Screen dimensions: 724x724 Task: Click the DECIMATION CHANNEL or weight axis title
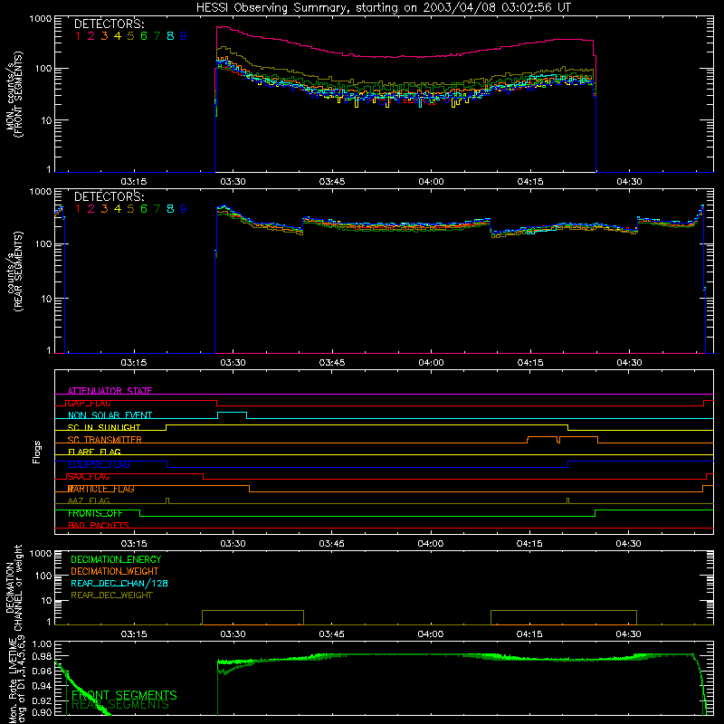tap(14, 587)
